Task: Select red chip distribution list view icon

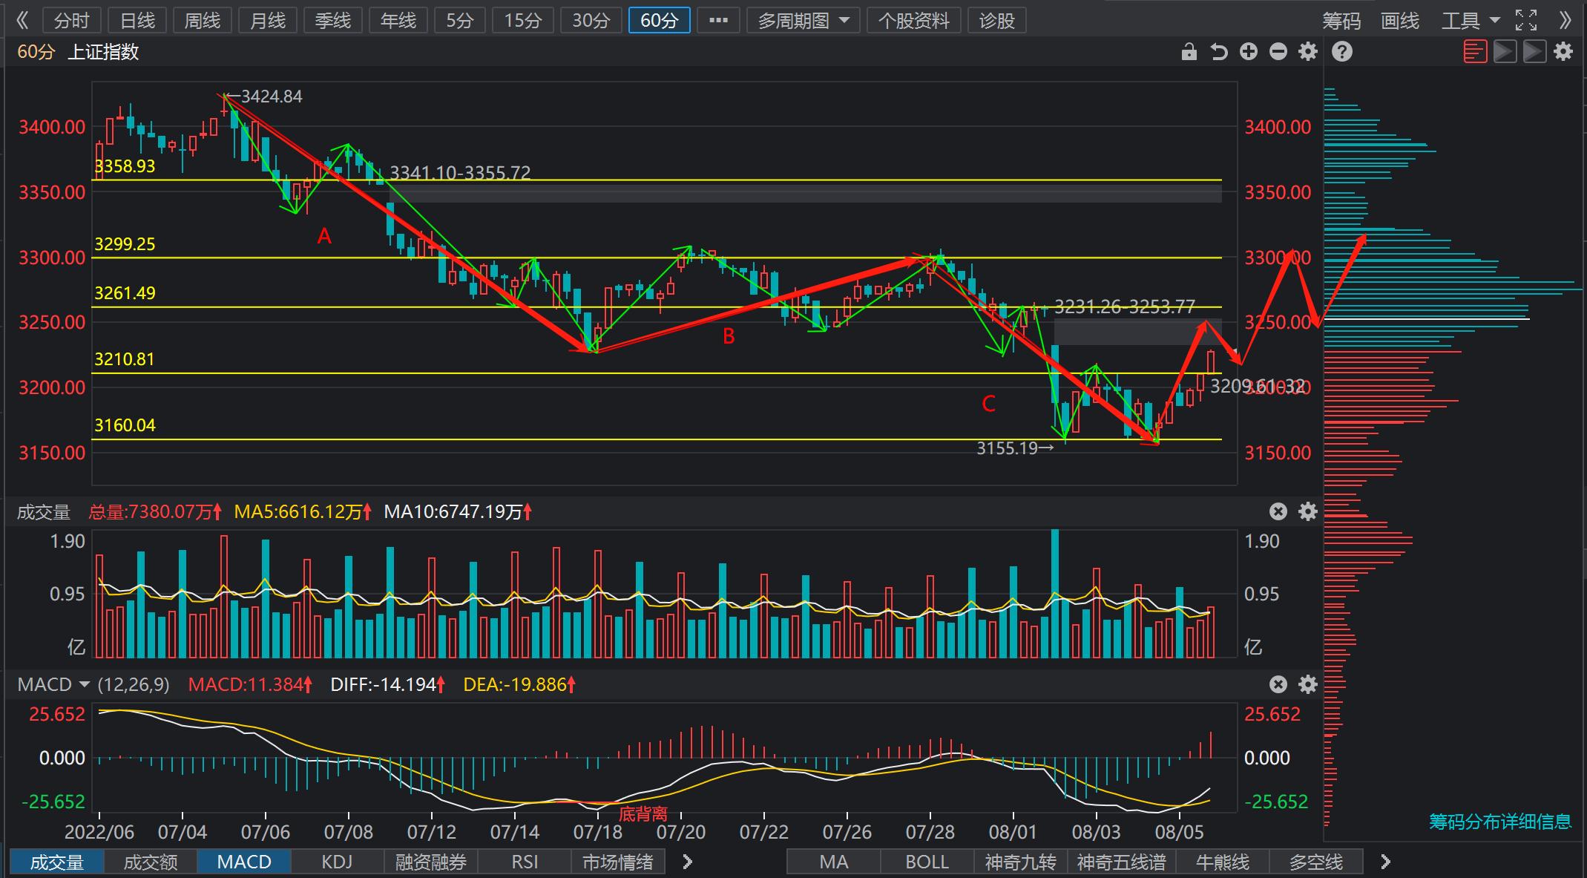Action: [x=1475, y=51]
